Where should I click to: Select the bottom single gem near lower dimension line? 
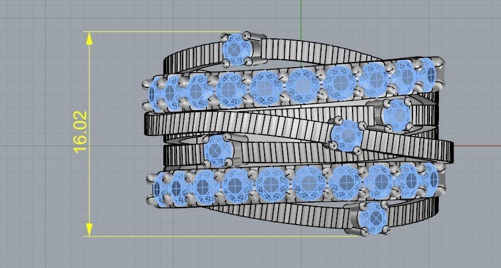(373, 218)
